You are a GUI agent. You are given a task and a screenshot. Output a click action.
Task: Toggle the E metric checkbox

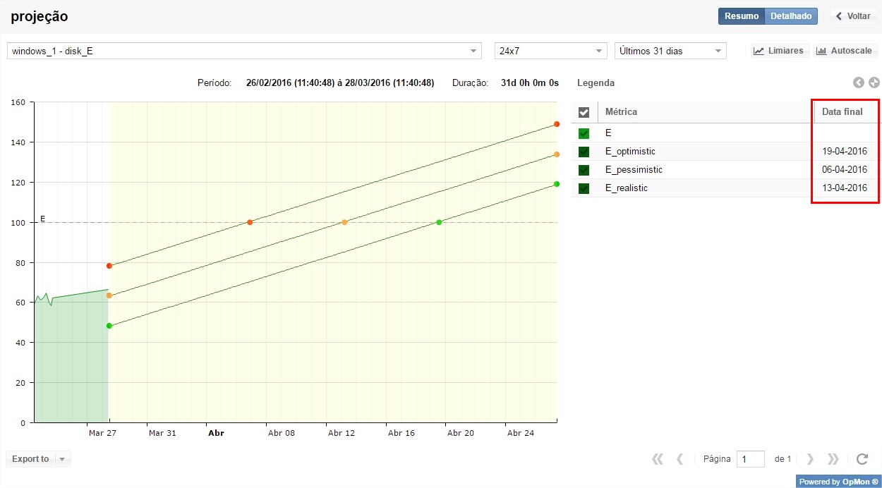tap(584, 133)
